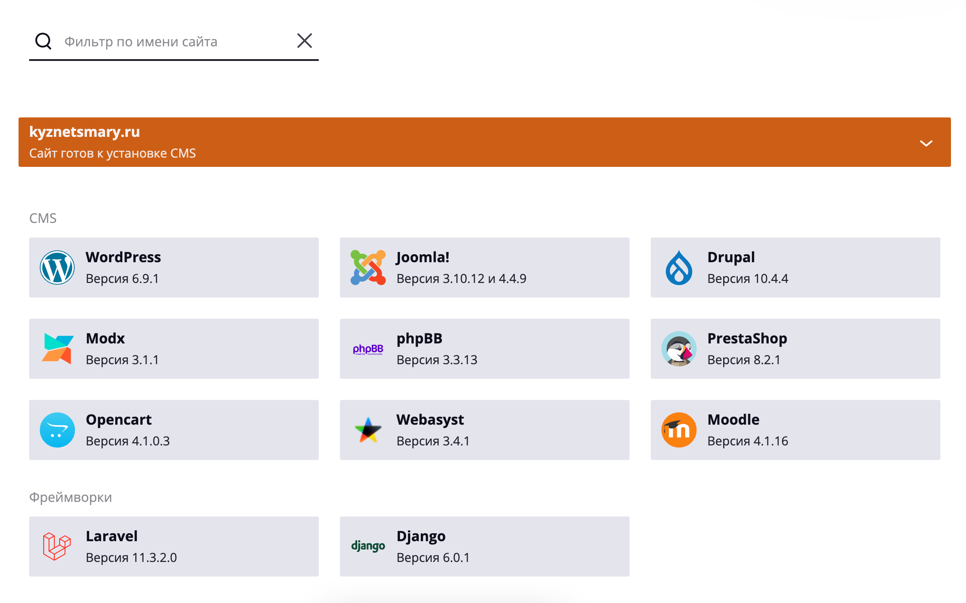Select phpBB version 3.3.13 card
This screenshot has width=966, height=603.
(x=485, y=349)
